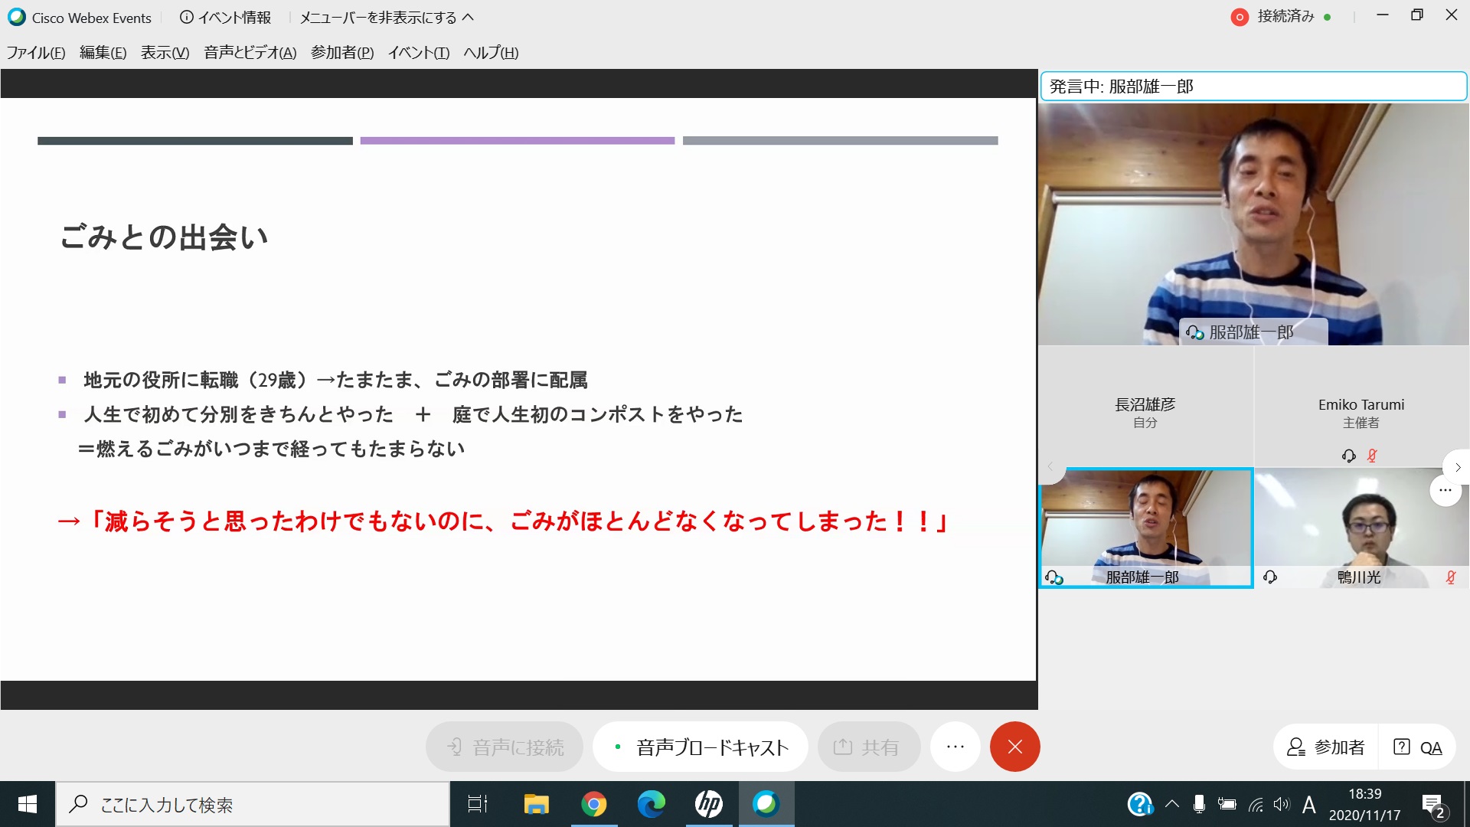Screen dimensions: 1470x827
Task: Click the Windows search box
Action: point(253,804)
